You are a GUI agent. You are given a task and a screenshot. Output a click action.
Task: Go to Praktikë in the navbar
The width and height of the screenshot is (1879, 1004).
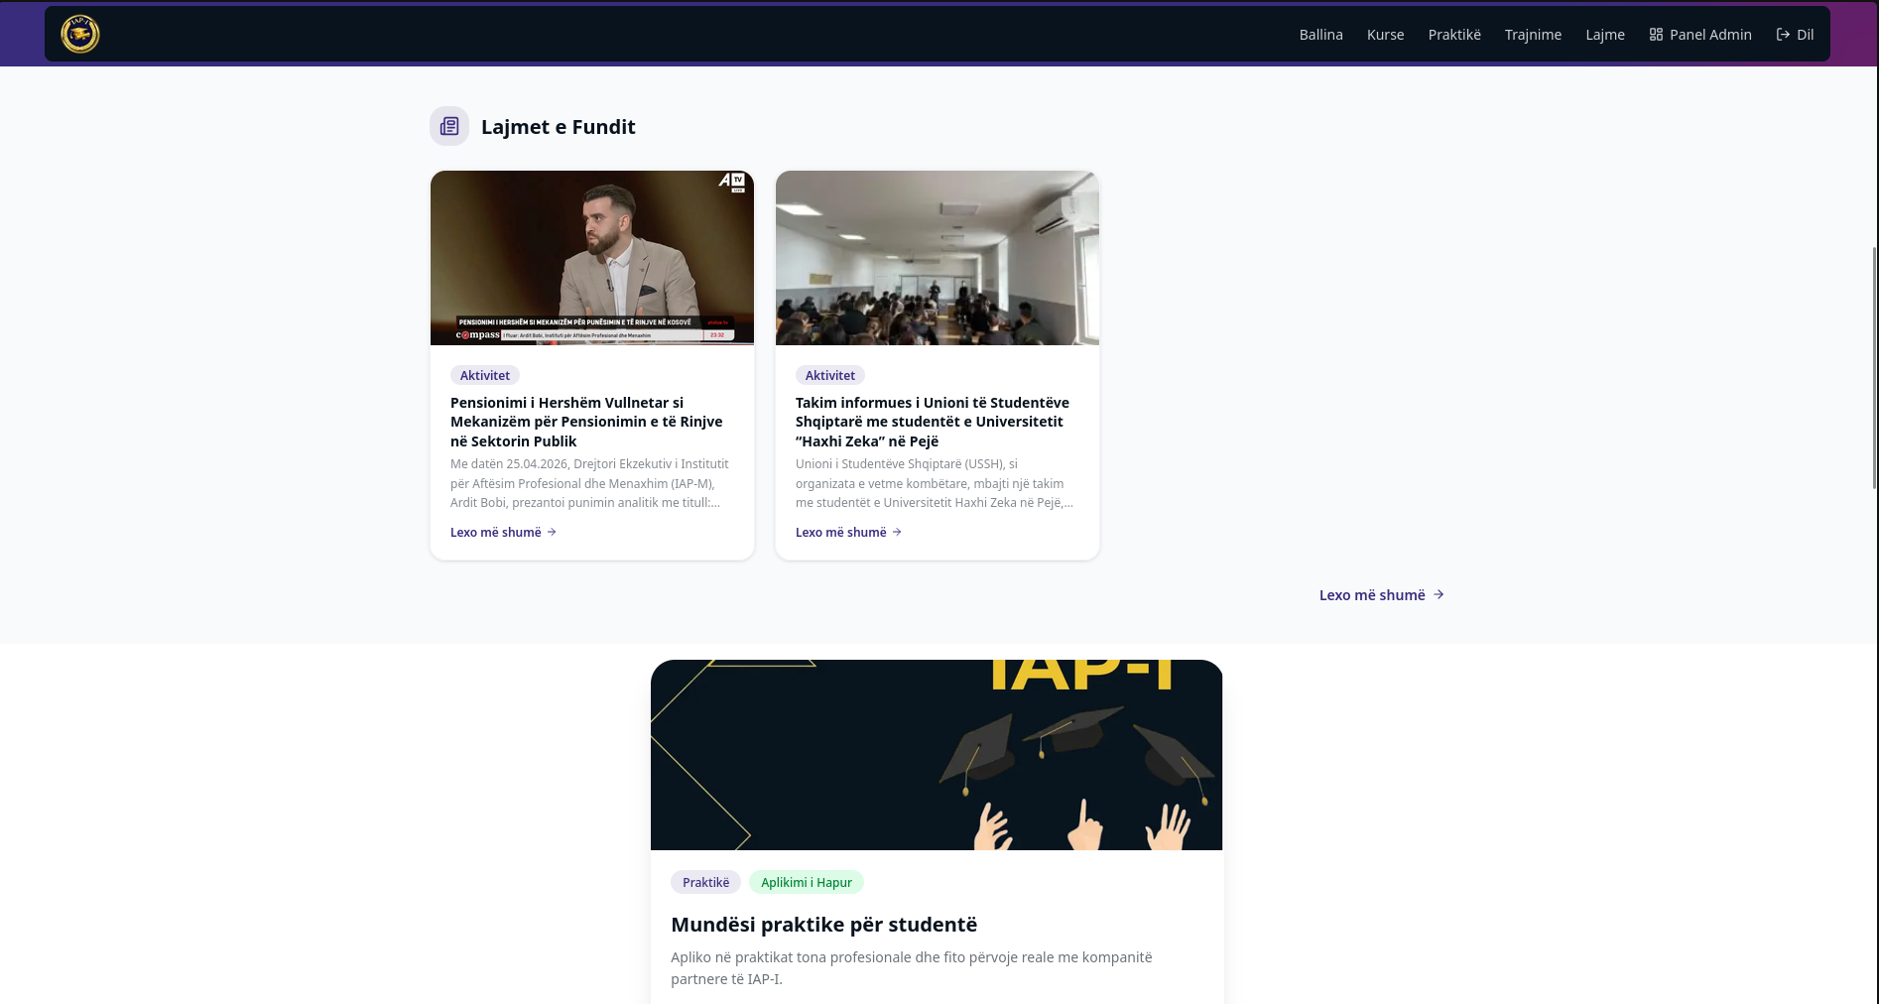(1454, 35)
